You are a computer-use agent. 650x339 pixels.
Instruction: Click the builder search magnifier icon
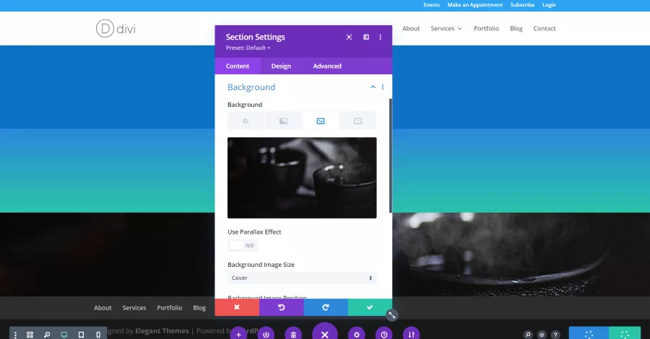coord(528,335)
